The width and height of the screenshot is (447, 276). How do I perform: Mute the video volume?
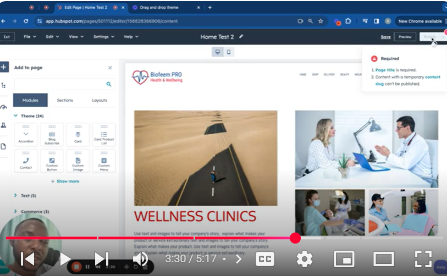tap(140, 259)
